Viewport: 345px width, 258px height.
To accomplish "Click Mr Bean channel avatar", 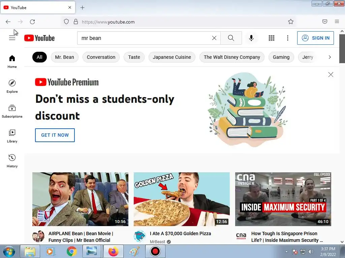I will tap(38, 236).
